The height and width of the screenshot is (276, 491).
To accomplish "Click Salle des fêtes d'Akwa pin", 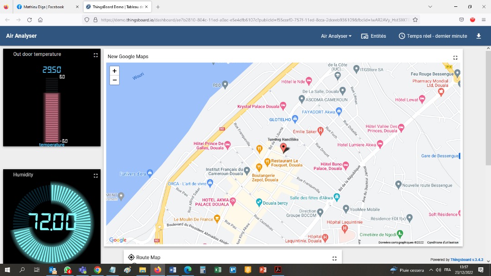I will (336, 197).
